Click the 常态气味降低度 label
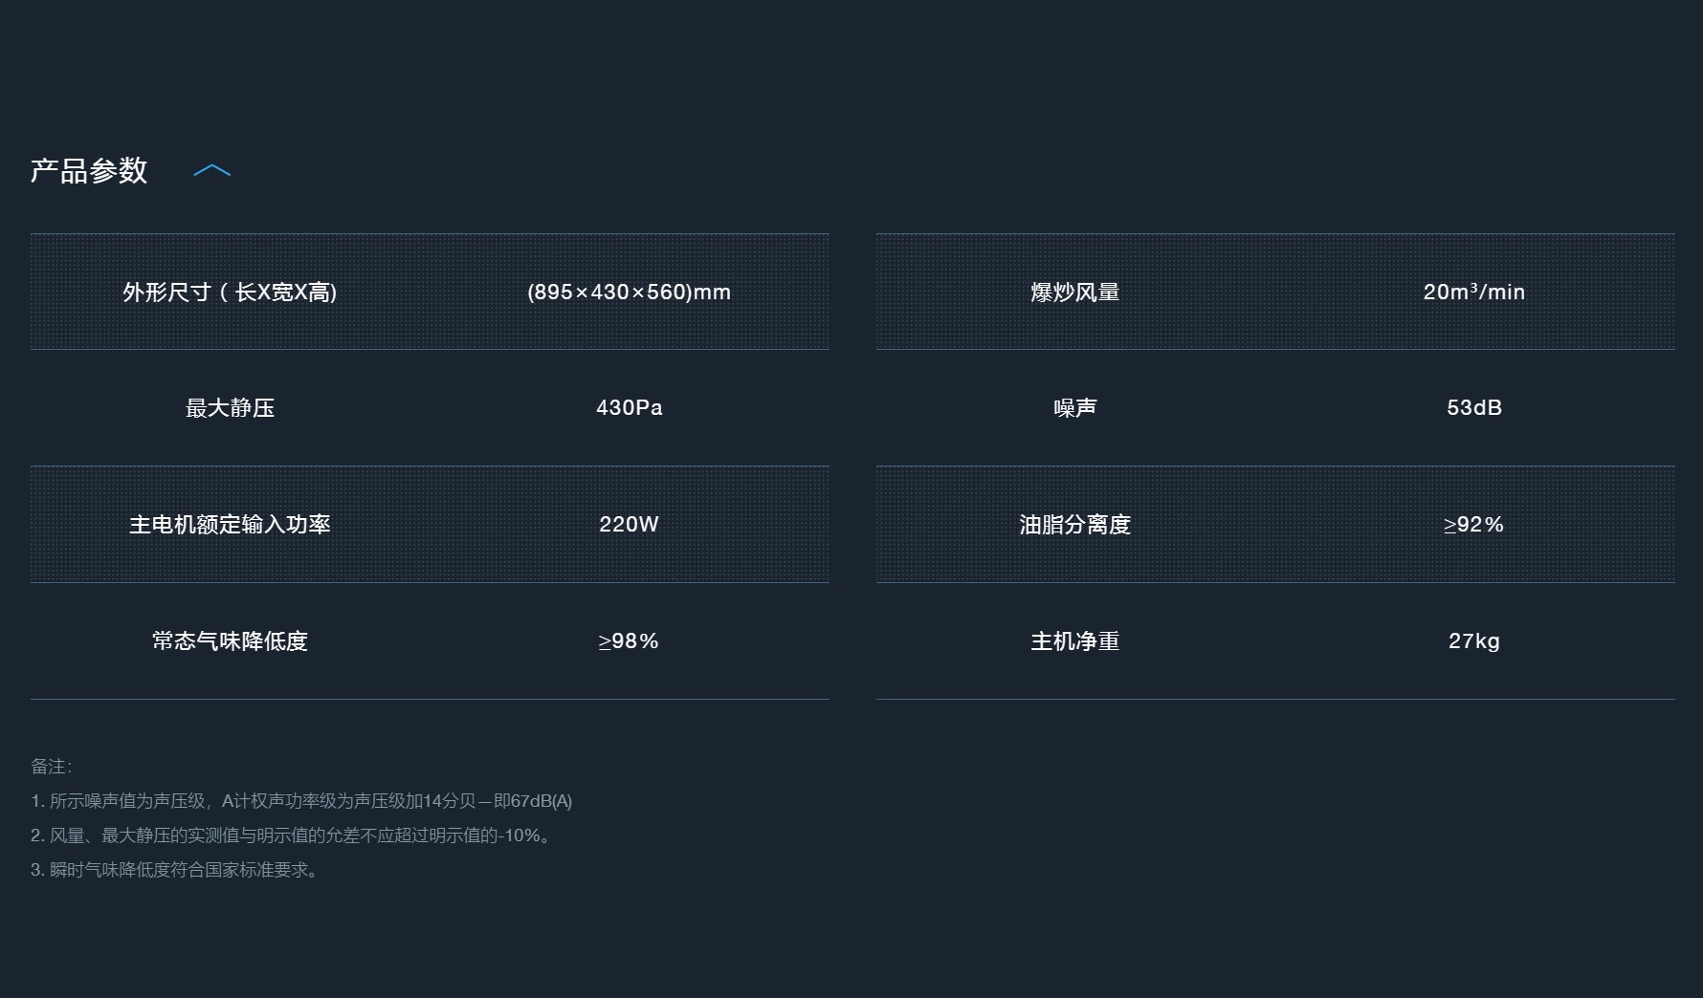Screen dimensions: 1703x998 pyautogui.click(x=230, y=641)
